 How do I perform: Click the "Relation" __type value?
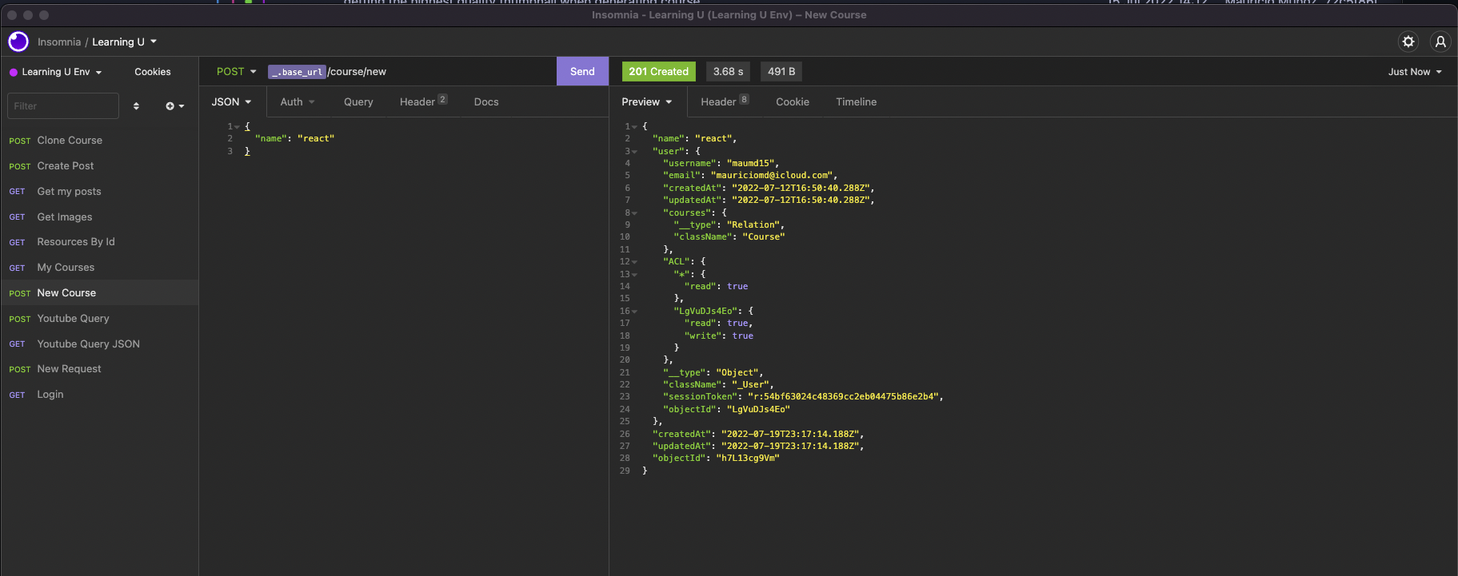[753, 225]
